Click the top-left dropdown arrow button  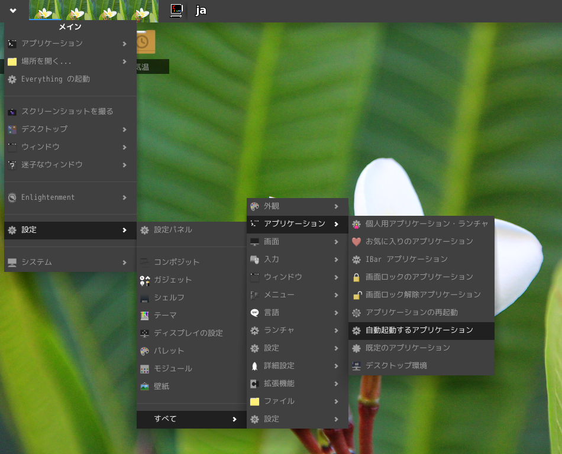(13, 11)
